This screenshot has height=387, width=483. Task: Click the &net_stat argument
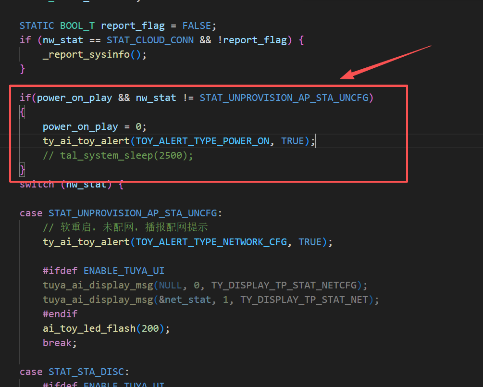tap(185, 300)
